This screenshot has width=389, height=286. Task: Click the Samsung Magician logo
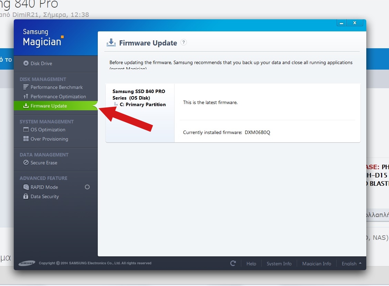point(43,38)
